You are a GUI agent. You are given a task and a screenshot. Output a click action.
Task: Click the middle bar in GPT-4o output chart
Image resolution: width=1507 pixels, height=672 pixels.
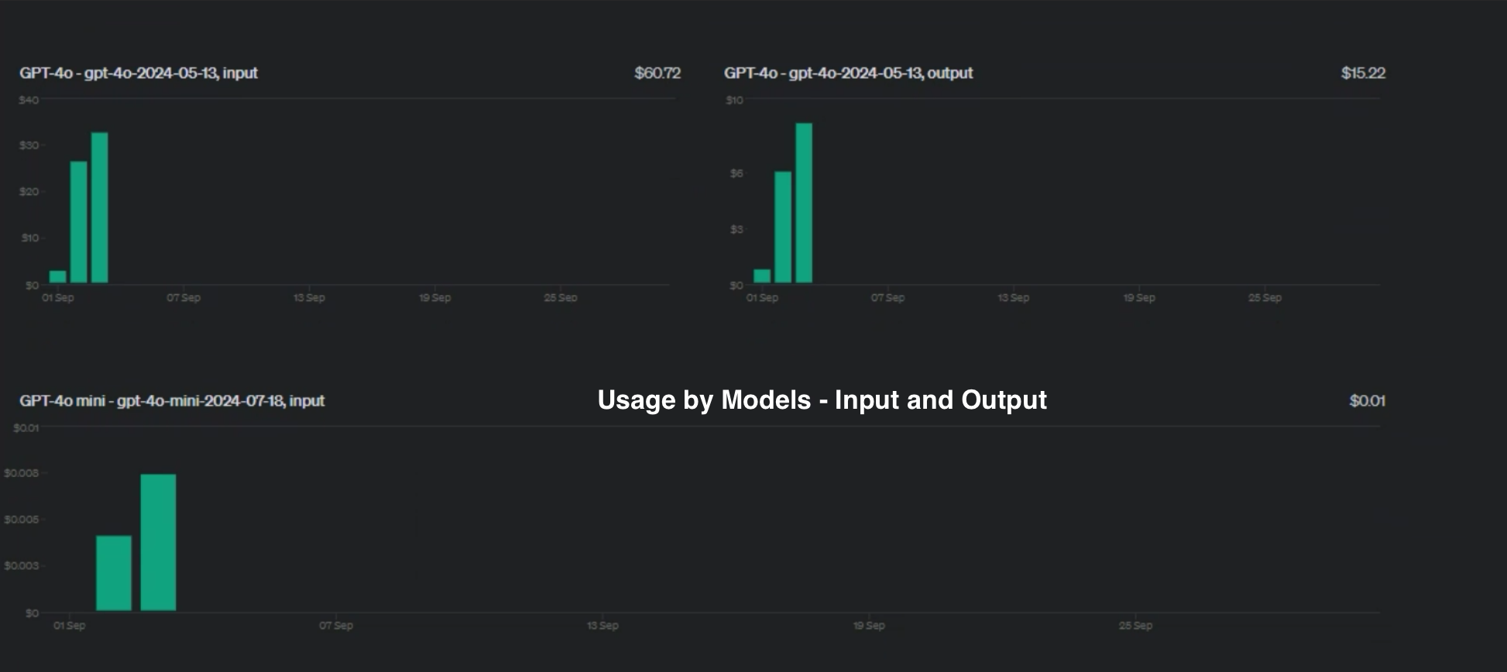[783, 227]
